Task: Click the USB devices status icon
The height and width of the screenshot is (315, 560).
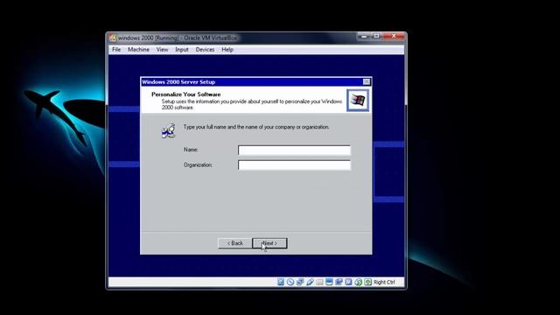Action: [310, 282]
